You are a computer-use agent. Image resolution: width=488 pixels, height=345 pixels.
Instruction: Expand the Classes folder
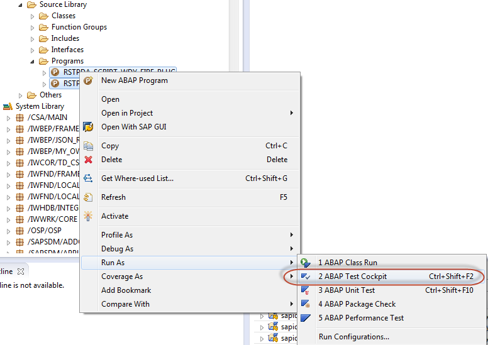point(32,16)
